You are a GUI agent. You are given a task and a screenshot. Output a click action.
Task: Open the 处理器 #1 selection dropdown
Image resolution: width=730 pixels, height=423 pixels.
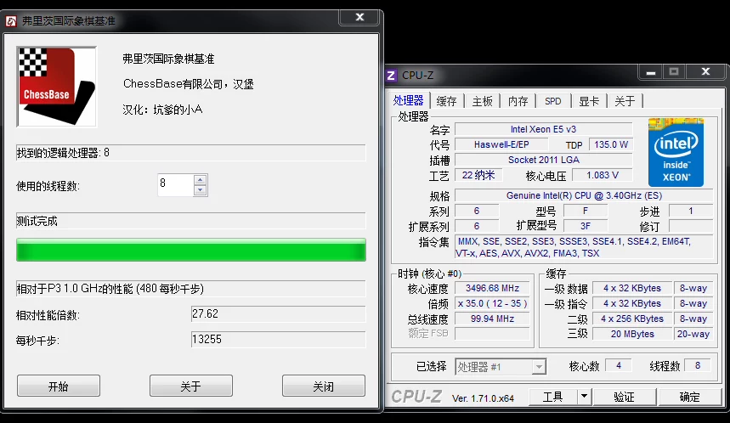tap(501, 367)
